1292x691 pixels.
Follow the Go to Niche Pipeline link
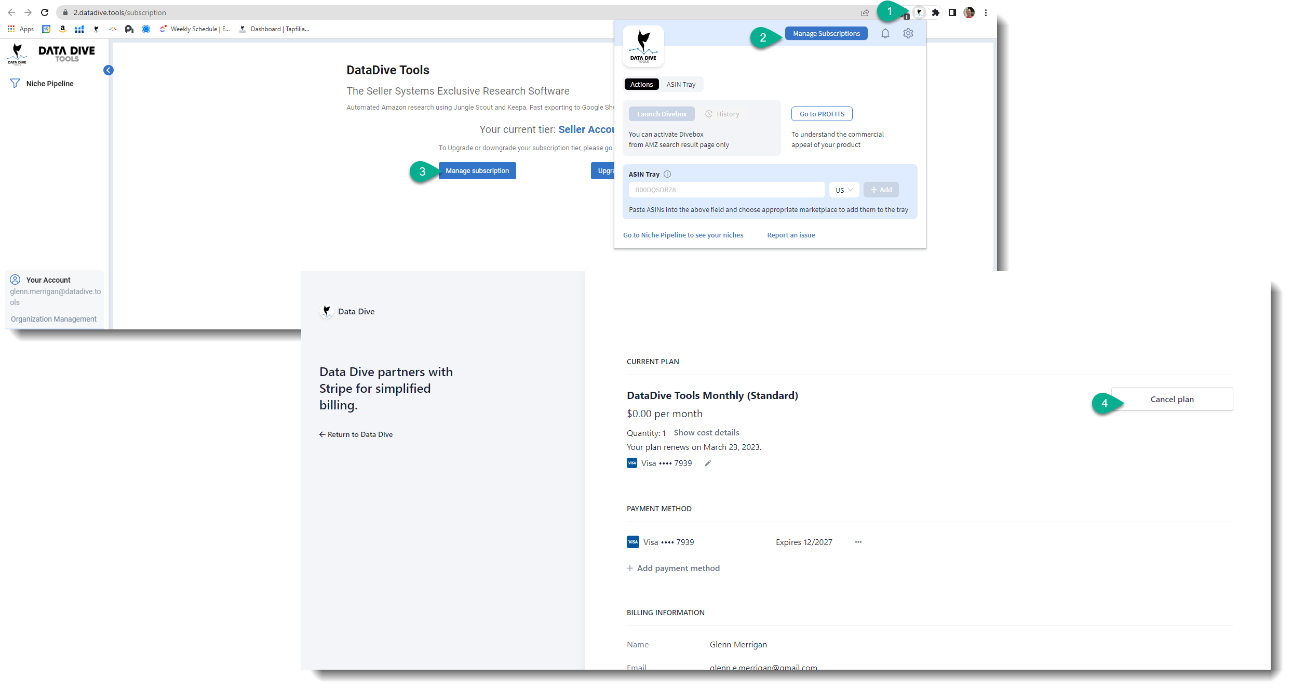[683, 235]
